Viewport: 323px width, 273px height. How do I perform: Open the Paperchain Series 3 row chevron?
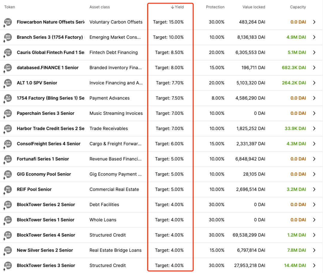[314, 113]
